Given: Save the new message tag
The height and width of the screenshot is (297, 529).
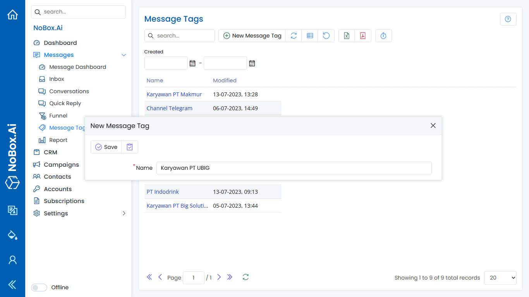Looking at the screenshot, I should (x=106, y=147).
